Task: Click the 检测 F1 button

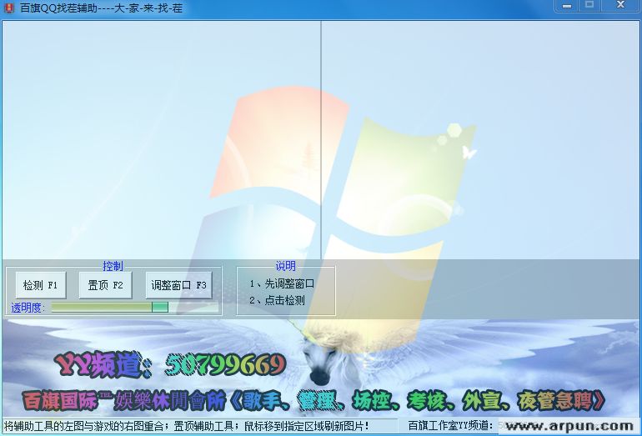Action: pos(41,285)
